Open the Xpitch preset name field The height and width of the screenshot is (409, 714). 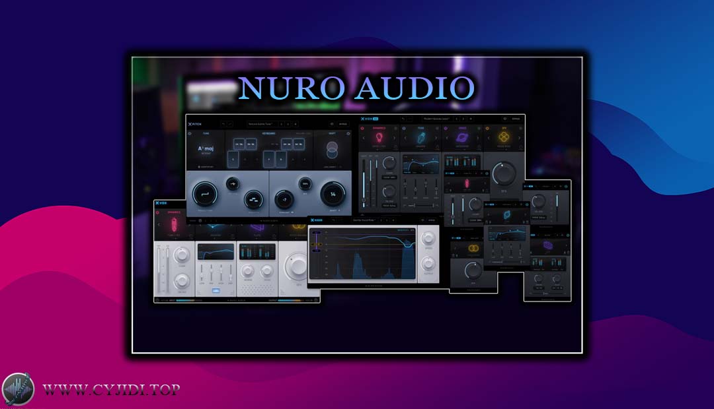(x=262, y=124)
